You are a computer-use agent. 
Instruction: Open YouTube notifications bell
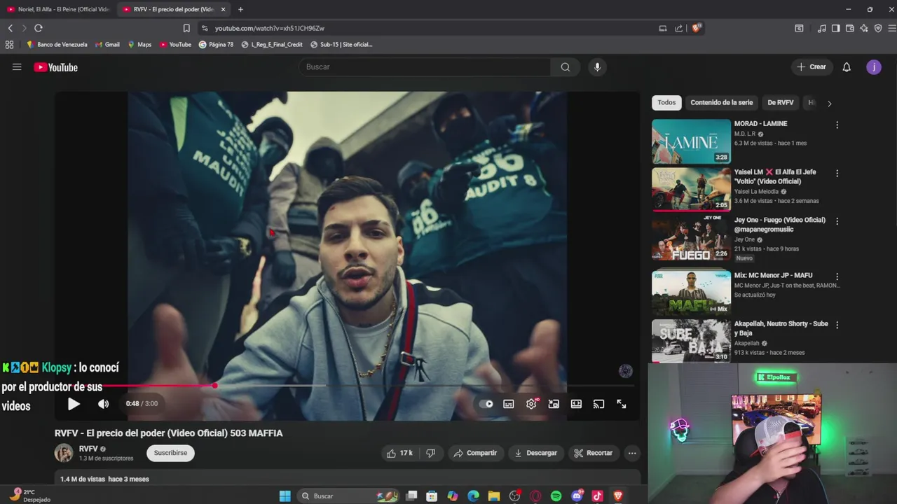pos(847,67)
